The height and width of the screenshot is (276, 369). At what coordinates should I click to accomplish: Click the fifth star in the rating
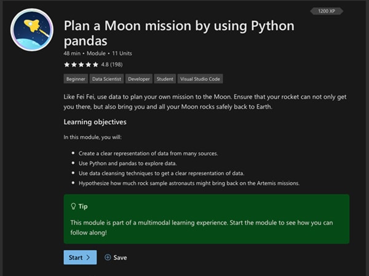point(94,64)
